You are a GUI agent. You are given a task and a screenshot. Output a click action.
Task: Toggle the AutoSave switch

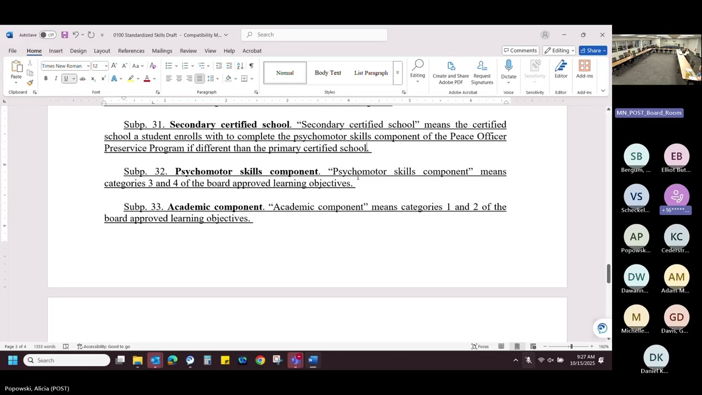tap(48, 35)
